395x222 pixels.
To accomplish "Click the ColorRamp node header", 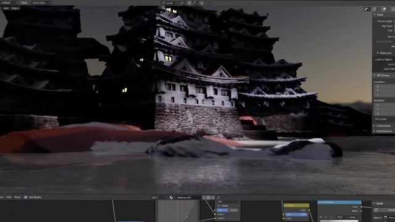I will (x=339, y=202).
